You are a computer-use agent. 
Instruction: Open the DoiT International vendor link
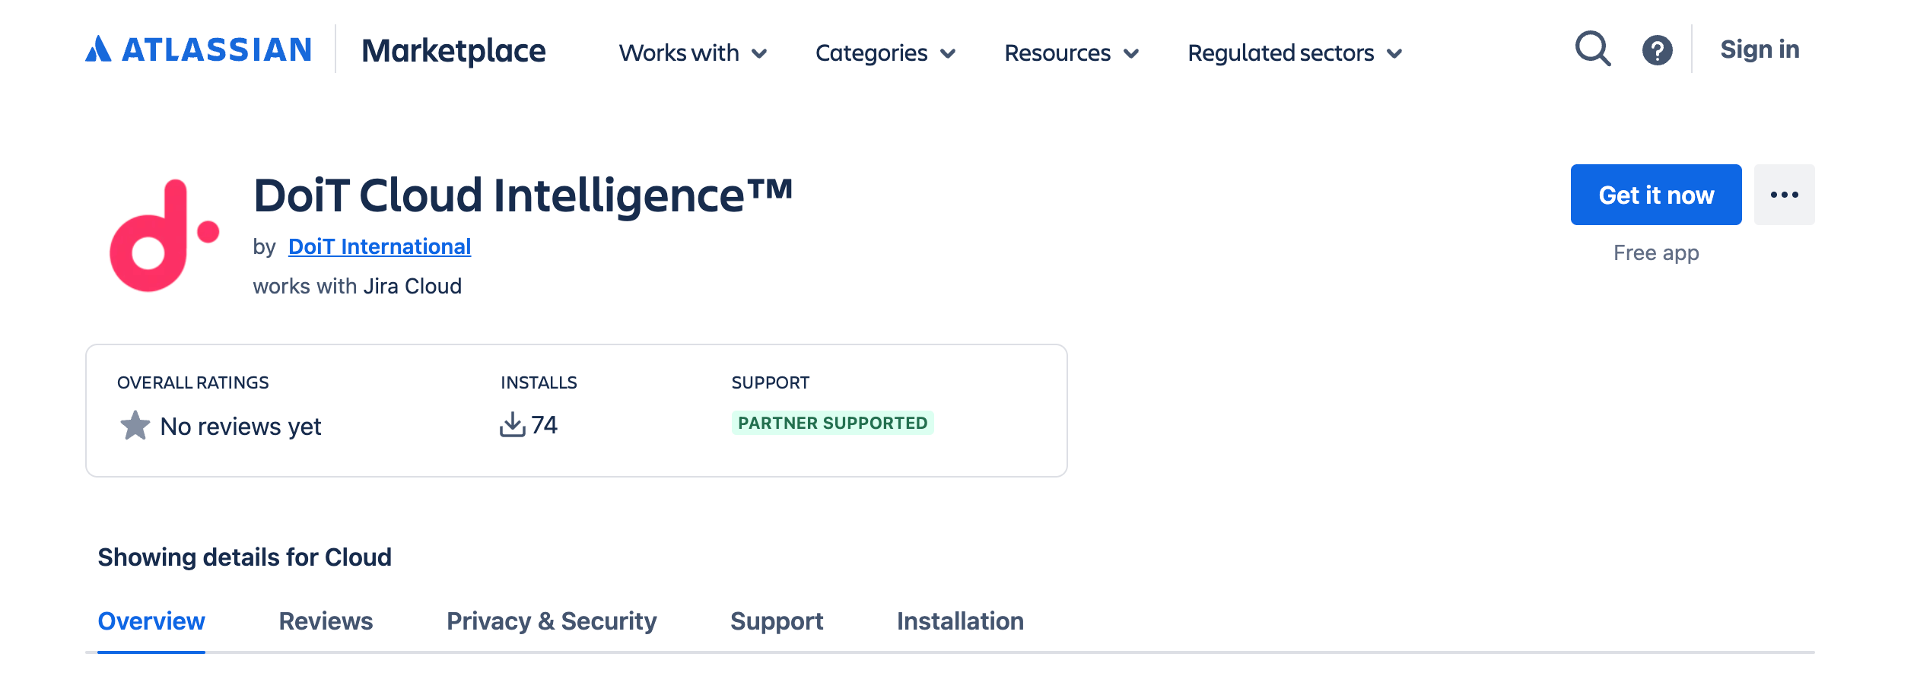(x=380, y=246)
